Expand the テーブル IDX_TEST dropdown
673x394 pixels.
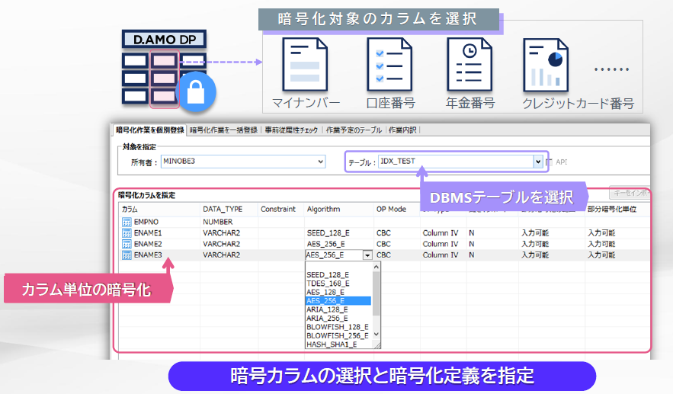click(538, 162)
